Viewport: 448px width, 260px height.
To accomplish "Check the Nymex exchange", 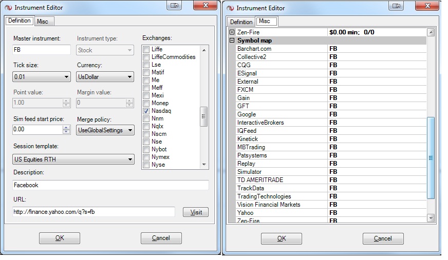I will (x=146, y=157).
